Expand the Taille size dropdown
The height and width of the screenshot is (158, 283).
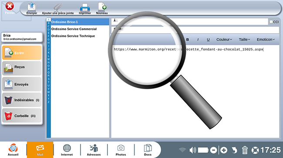tap(245, 39)
